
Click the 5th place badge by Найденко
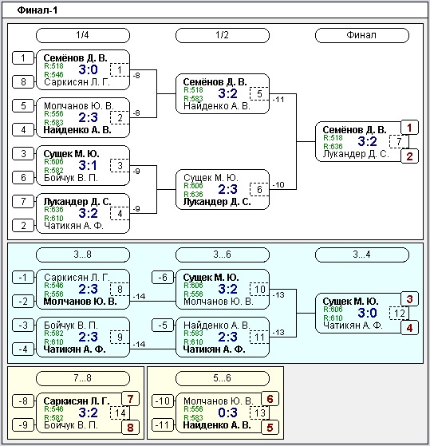coord(270,428)
